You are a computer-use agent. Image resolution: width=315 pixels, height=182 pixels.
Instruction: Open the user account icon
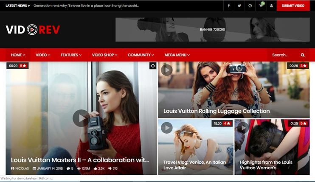[271, 6]
